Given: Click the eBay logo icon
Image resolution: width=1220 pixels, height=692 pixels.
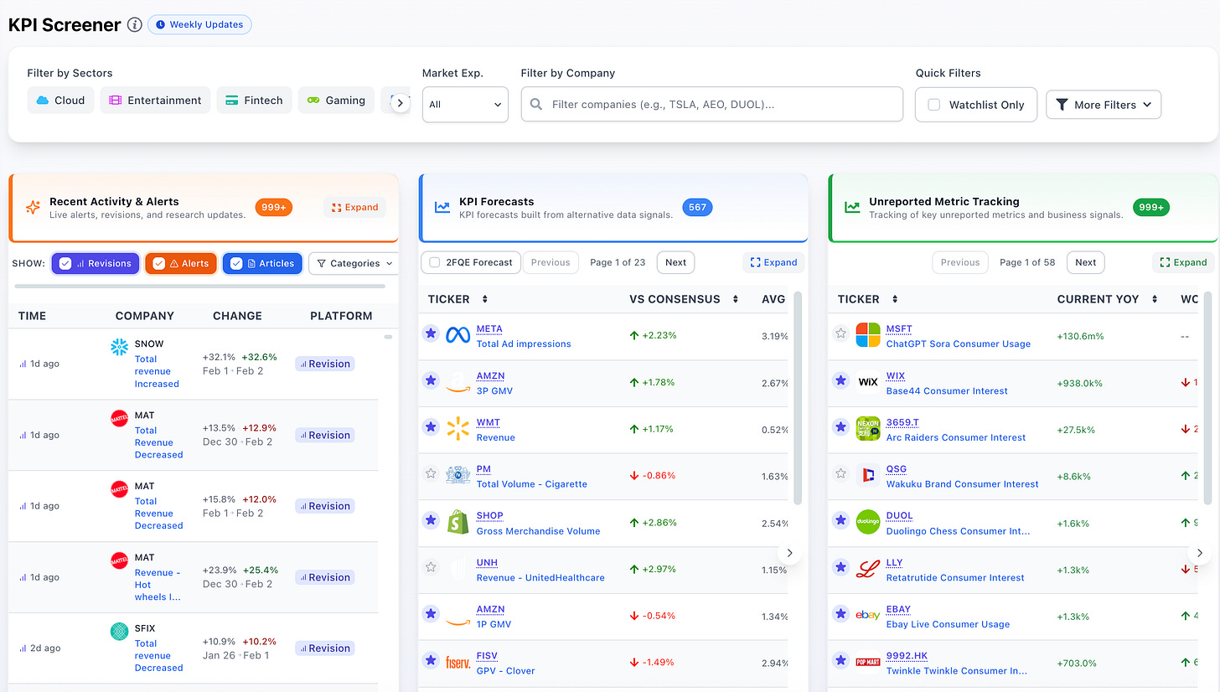Looking at the screenshot, I should tap(868, 616).
